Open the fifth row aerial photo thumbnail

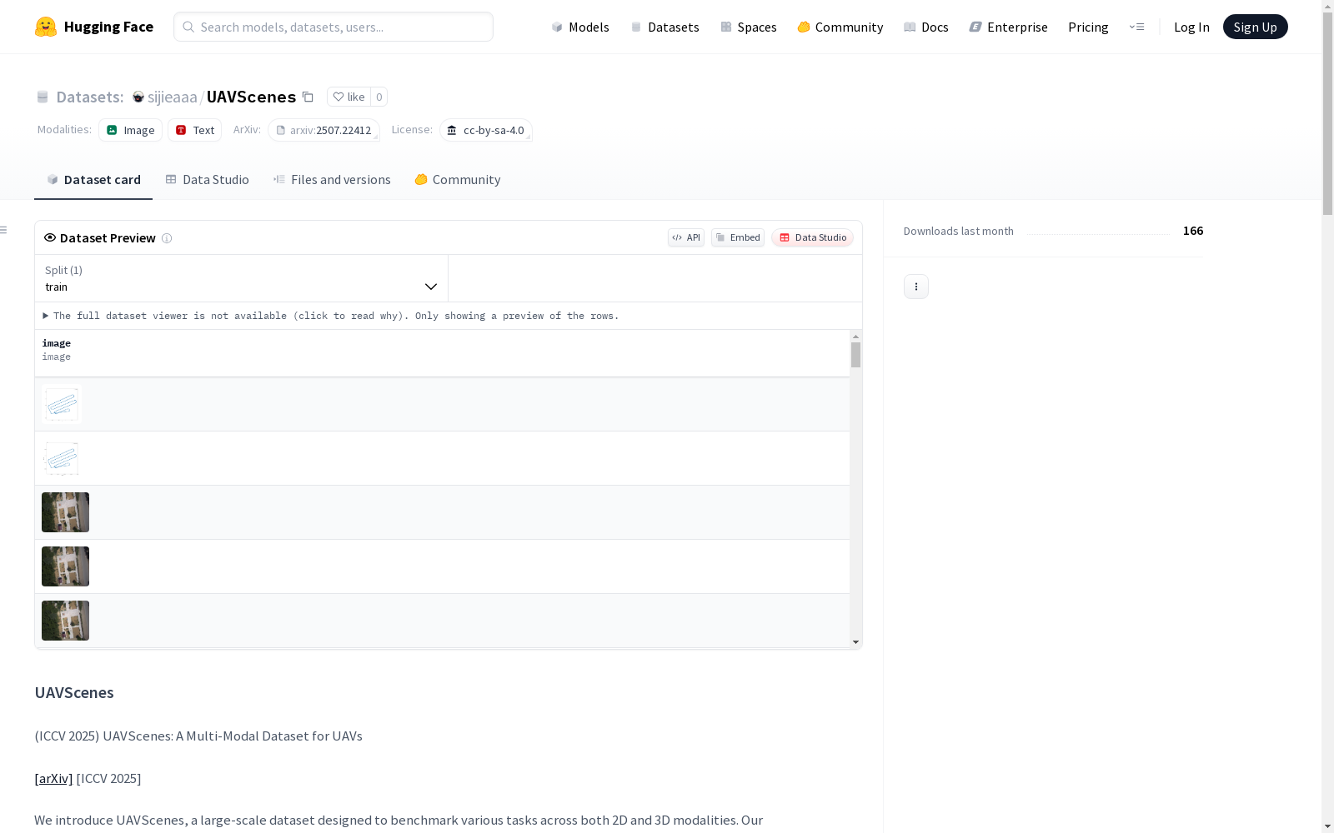point(65,621)
